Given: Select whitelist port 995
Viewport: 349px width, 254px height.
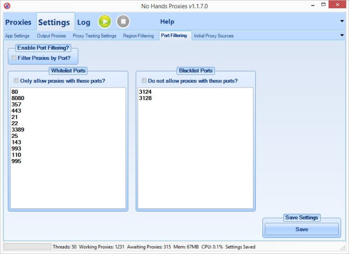Looking at the screenshot, I should [x=16, y=161].
